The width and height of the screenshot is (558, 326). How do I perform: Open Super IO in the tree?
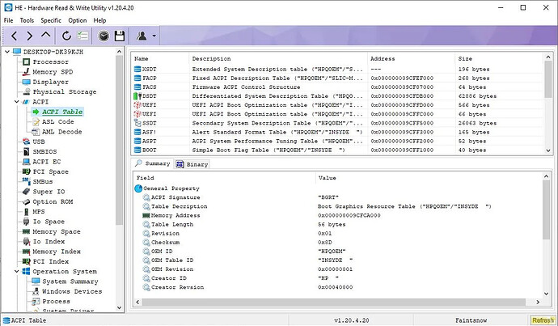click(49, 192)
